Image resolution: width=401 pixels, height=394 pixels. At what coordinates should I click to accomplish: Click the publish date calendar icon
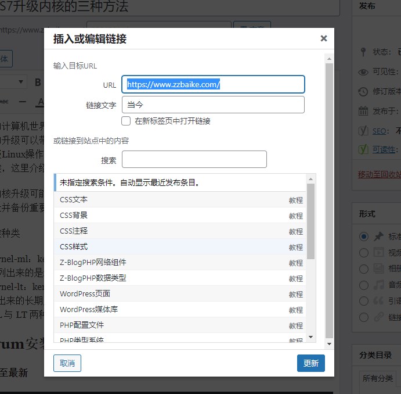363,111
